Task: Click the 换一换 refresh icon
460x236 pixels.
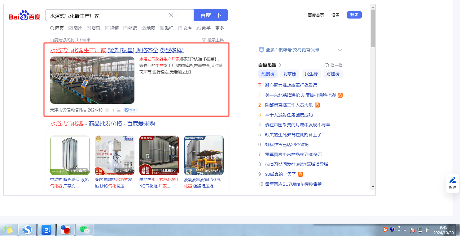Action: 326,65
